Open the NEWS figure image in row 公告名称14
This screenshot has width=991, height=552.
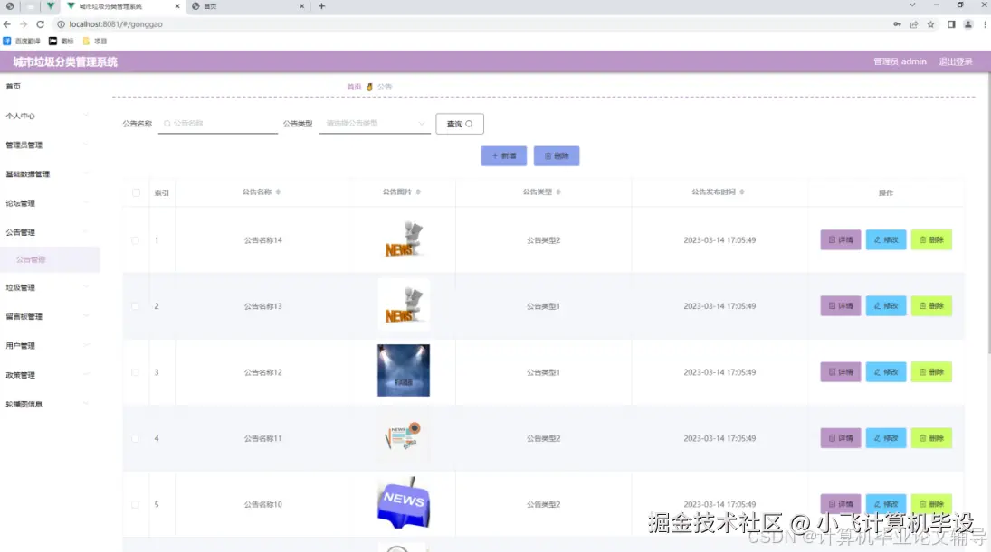(x=404, y=239)
